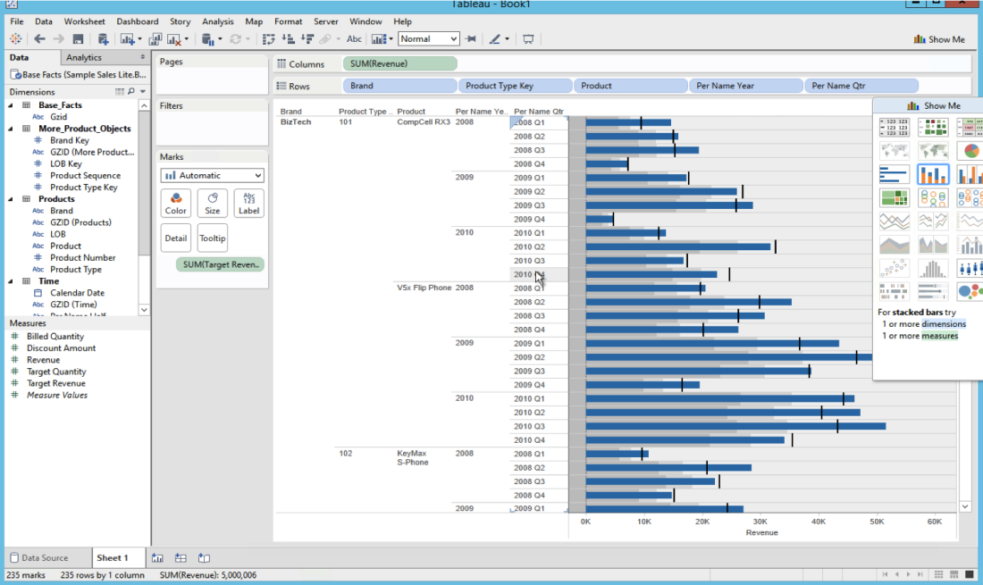Viewport: 983px width, 585px height.
Task: Click the Tableau start page icon
Action: pos(16,38)
